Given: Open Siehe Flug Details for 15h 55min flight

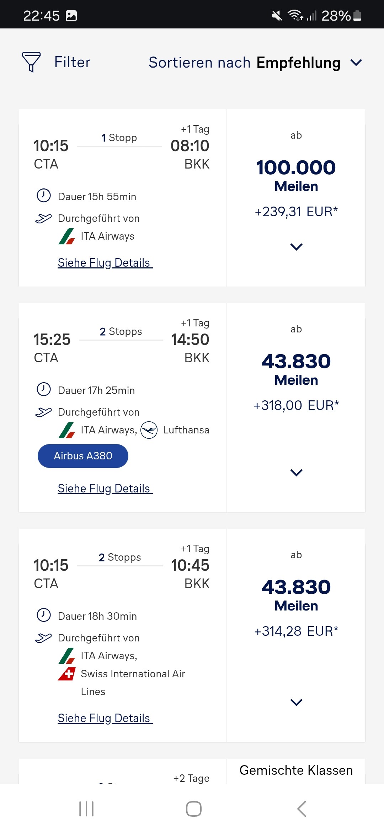Looking at the screenshot, I should coord(105,263).
